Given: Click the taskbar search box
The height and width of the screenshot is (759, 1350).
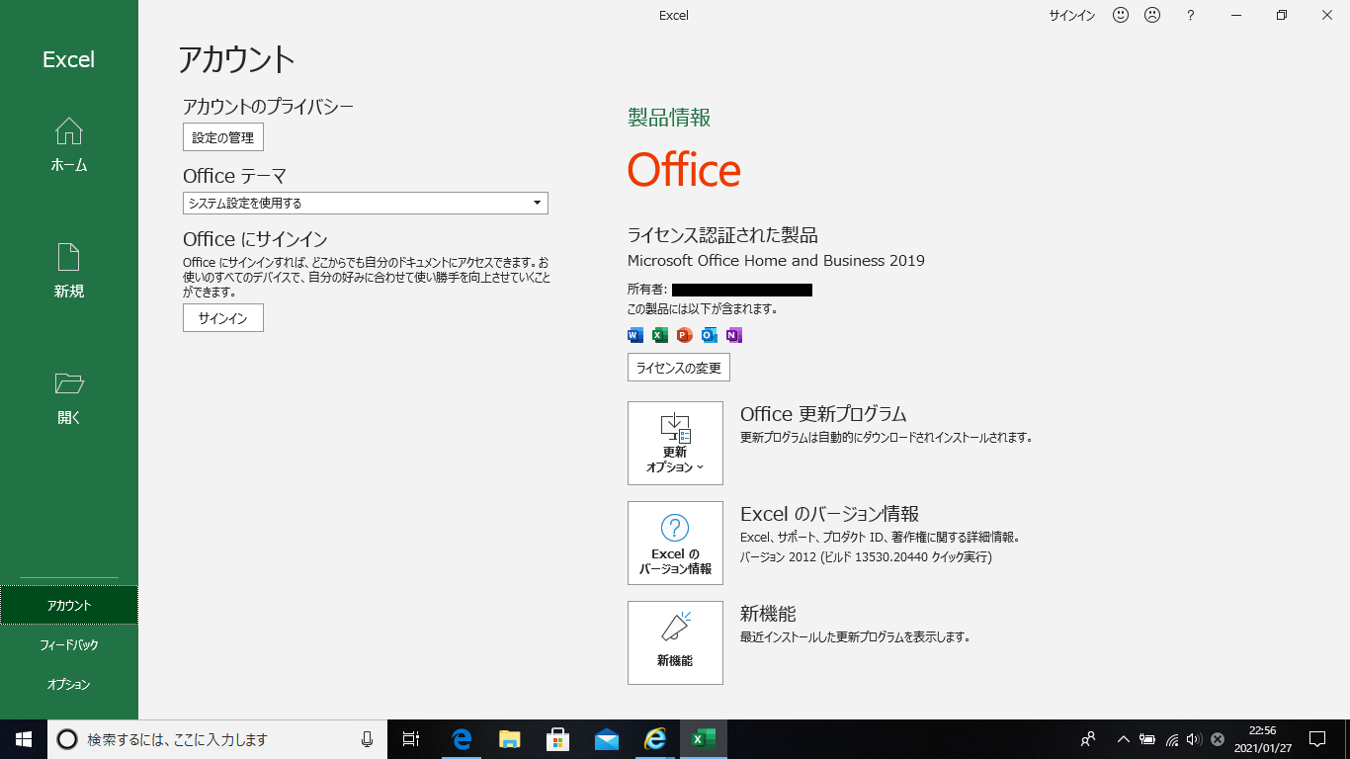Looking at the screenshot, I should (217, 739).
